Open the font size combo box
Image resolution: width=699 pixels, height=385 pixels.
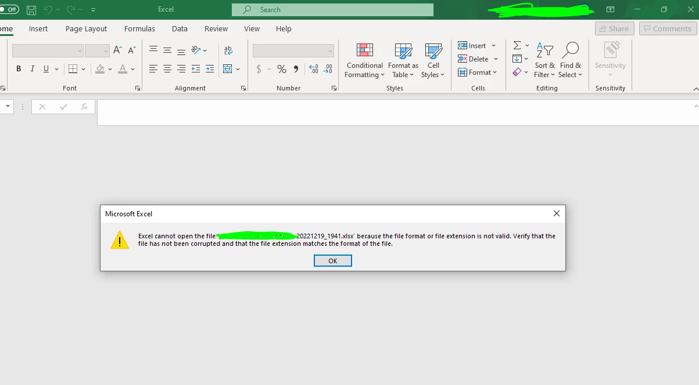[97, 51]
